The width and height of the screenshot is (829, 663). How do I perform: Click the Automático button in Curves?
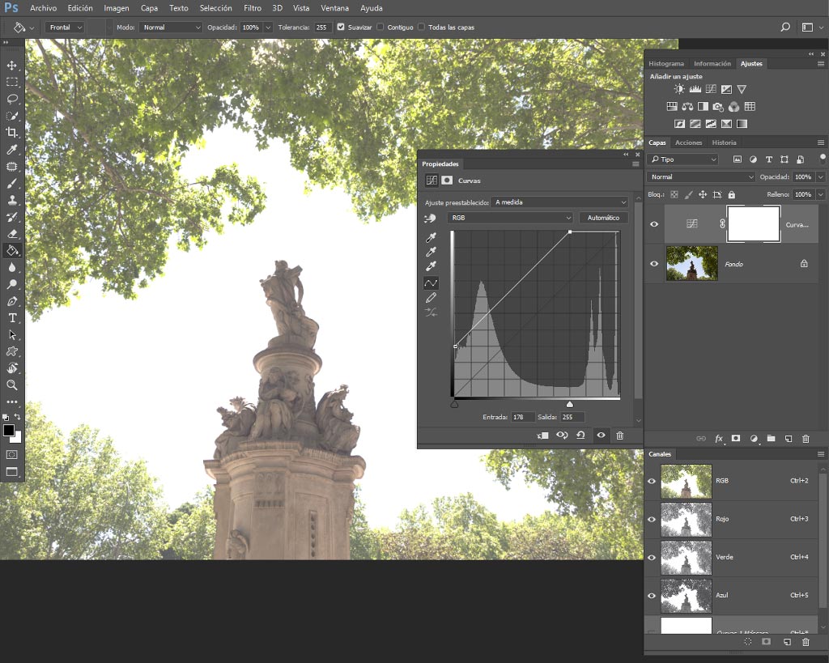[x=603, y=217]
